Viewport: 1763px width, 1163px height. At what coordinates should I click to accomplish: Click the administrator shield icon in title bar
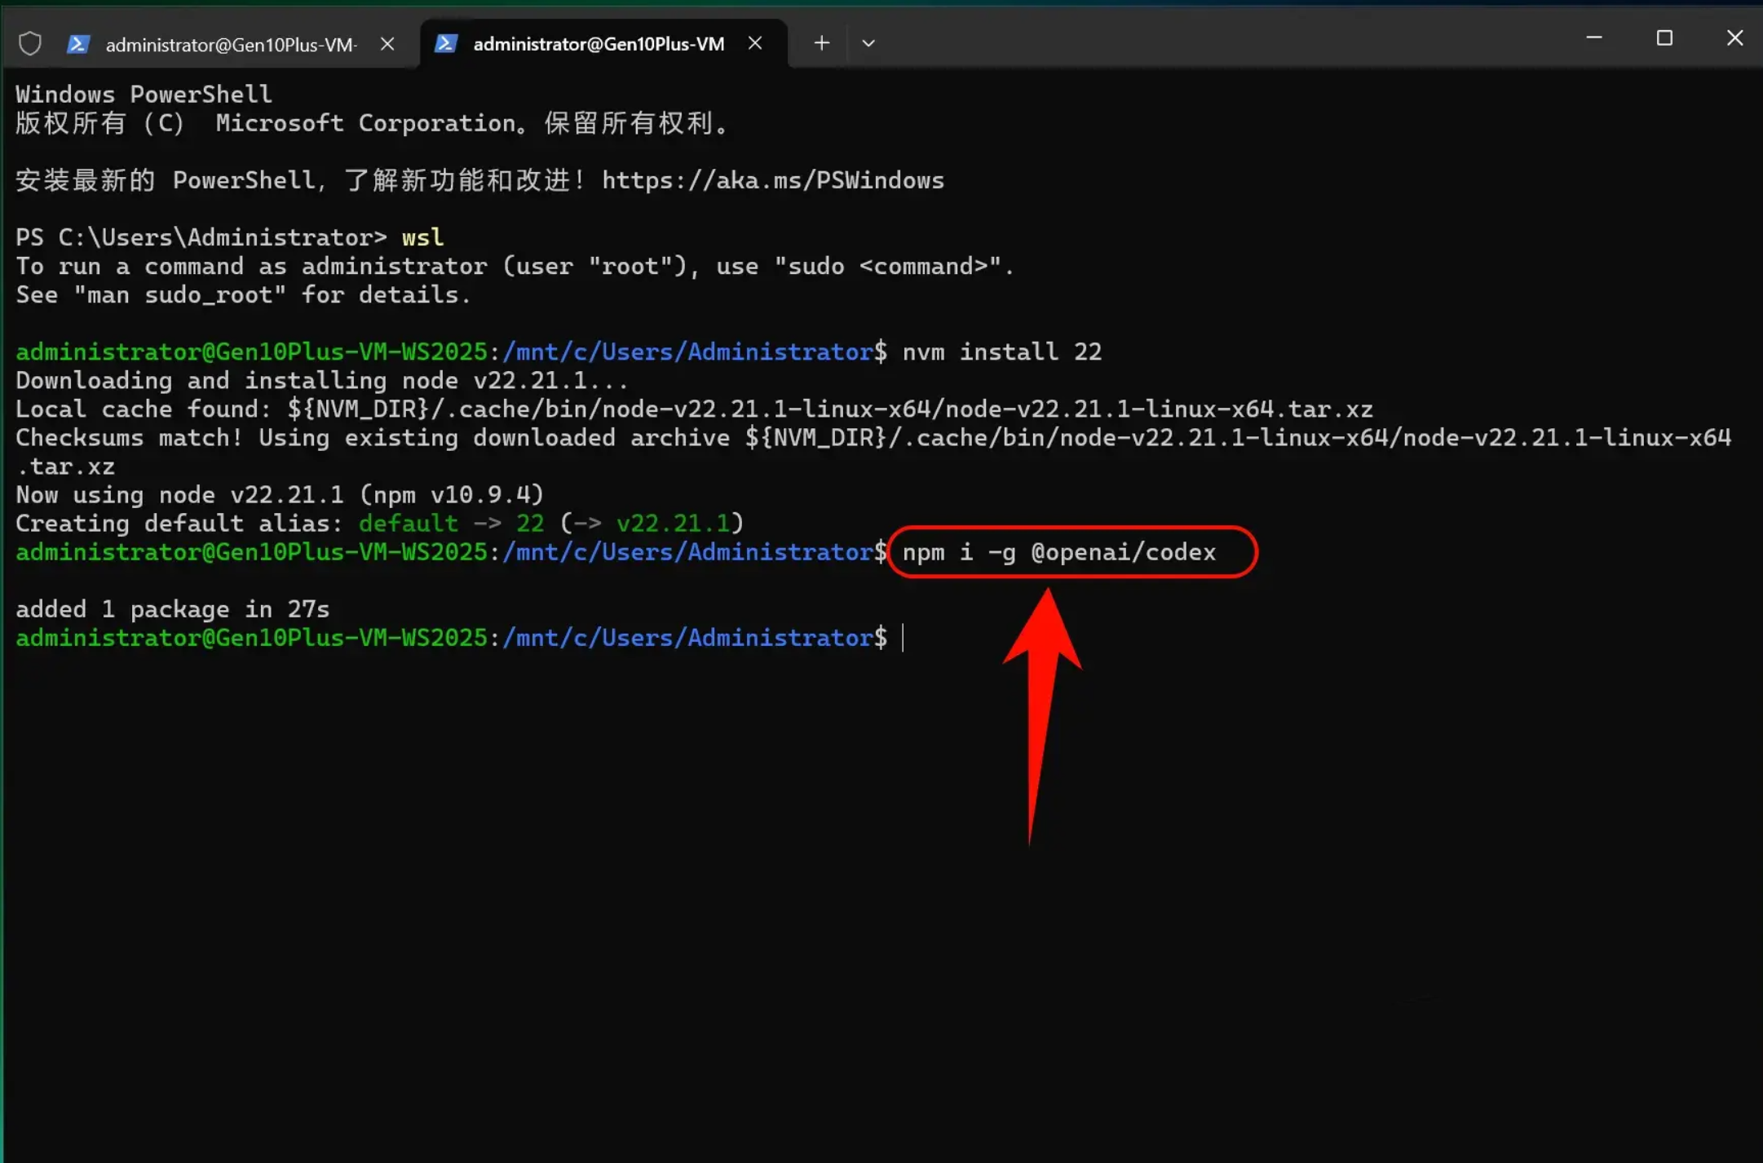pos(30,43)
